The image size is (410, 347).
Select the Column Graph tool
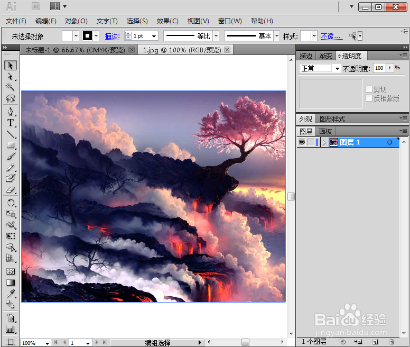click(11, 330)
